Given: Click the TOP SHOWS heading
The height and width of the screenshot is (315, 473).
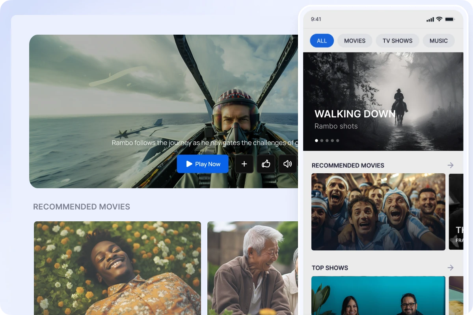Looking at the screenshot, I should pyautogui.click(x=330, y=268).
